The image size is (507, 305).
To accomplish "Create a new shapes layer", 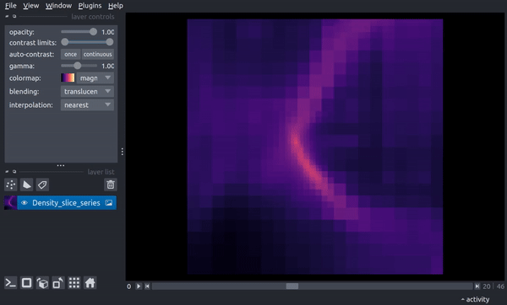I will [x=26, y=185].
